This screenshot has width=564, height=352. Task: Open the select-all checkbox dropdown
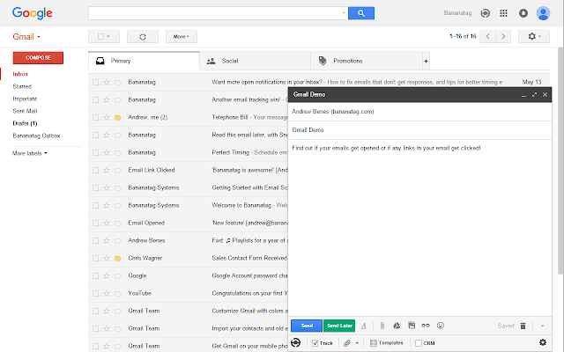(x=104, y=37)
